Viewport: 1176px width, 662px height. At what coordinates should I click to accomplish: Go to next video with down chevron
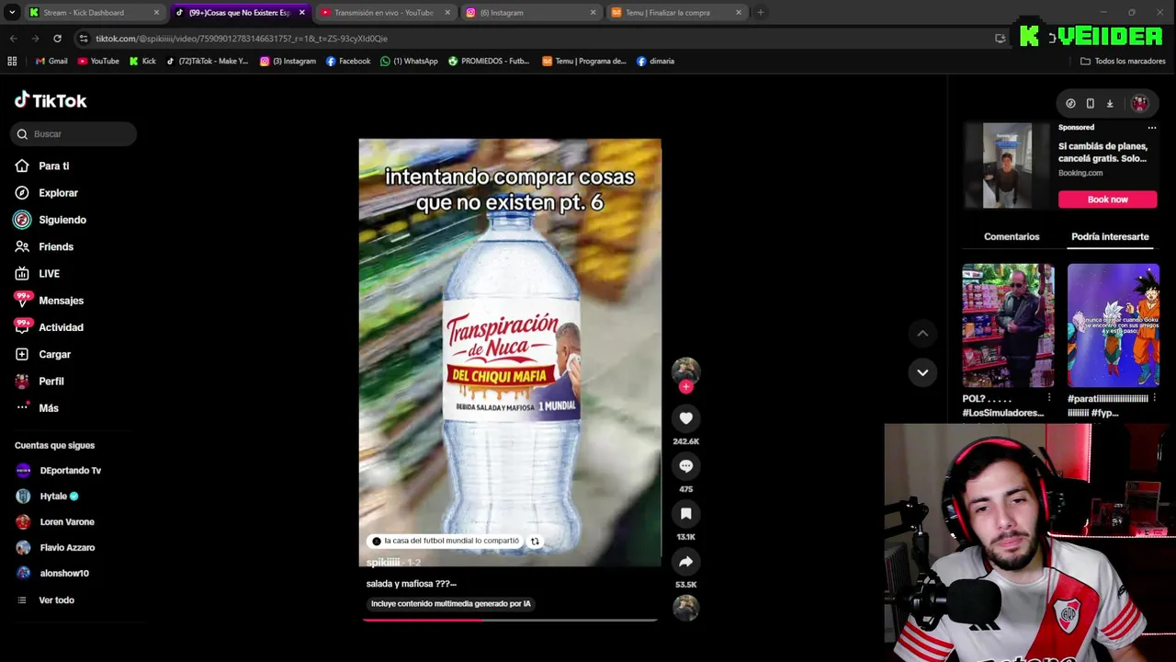[x=922, y=372]
